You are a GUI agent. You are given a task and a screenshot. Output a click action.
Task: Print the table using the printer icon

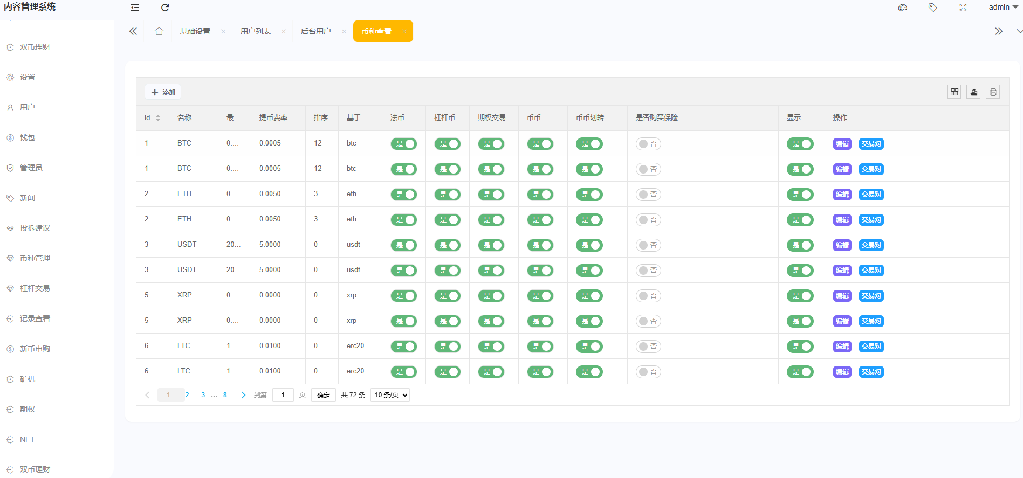[993, 92]
